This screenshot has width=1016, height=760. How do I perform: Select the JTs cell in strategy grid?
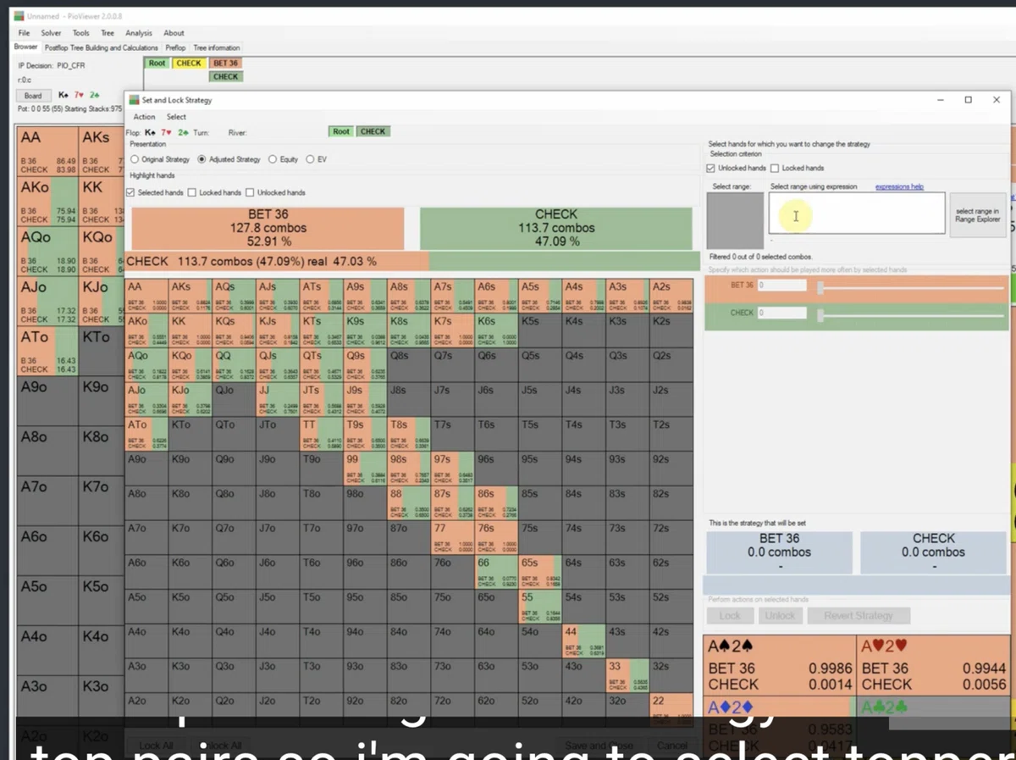pos(322,399)
